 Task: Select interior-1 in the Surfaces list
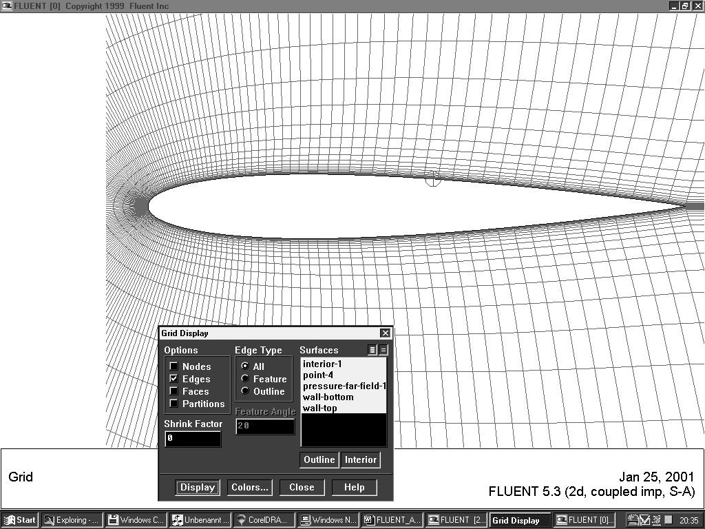(344, 364)
